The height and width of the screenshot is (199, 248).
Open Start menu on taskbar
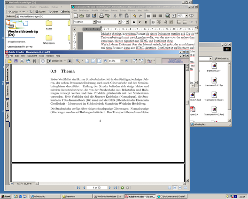point(6,197)
